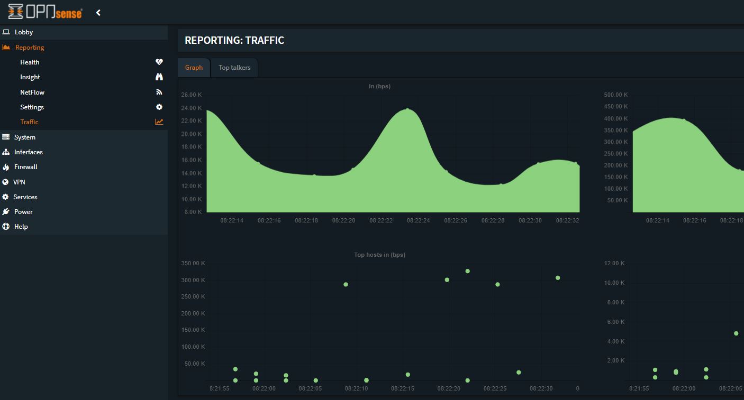Open the Insight reporting page
The height and width of the screenshot is (400, 744).
[x=30, y=77]
